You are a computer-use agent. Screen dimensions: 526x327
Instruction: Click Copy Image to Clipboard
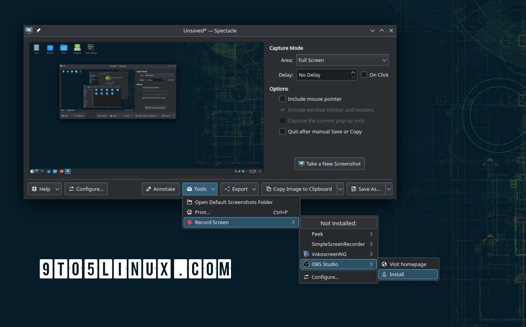click(299, 189)
